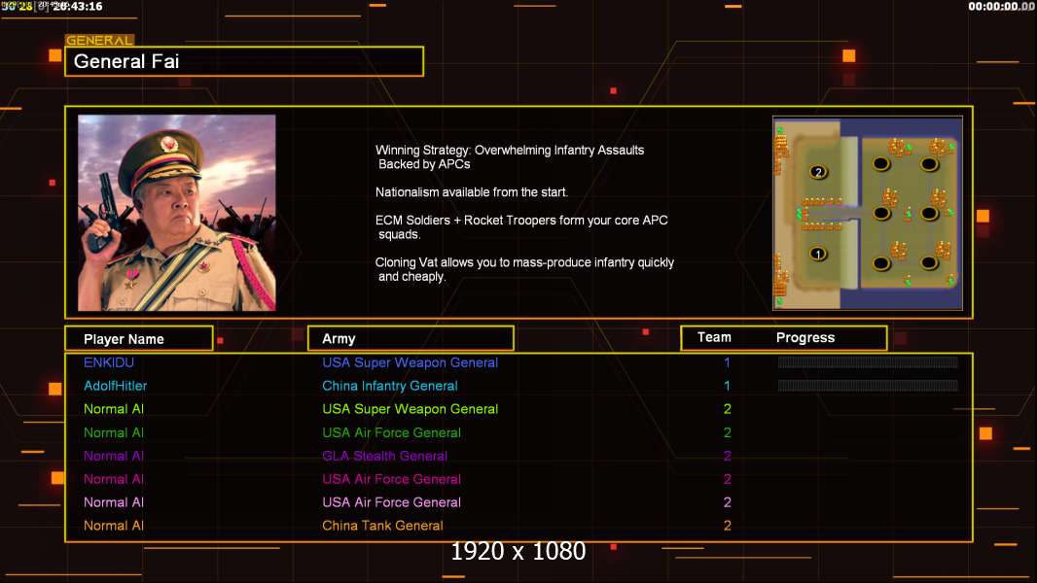Click the Player Name column header
Viewport: 1037px width, 583px height.
139,339
